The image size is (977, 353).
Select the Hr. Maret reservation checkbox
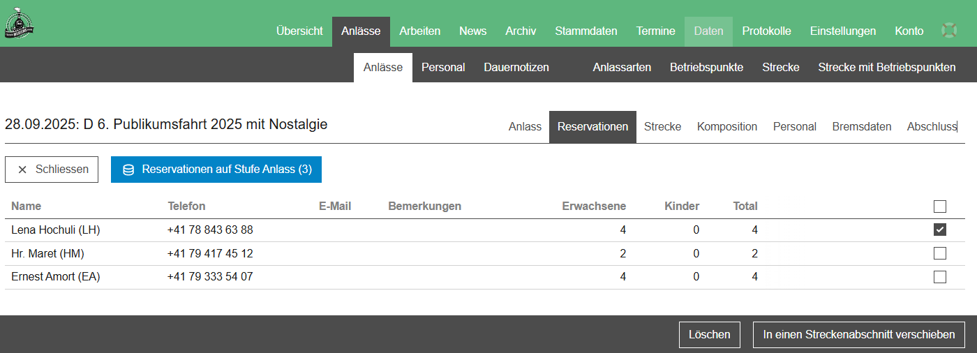(940, 253)
